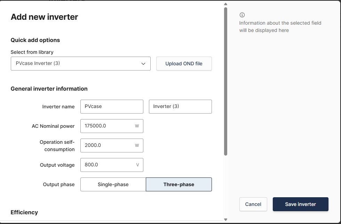
Task: Click the Efficiency section heading
Action: pyautogui.click(x=24, y=212)
